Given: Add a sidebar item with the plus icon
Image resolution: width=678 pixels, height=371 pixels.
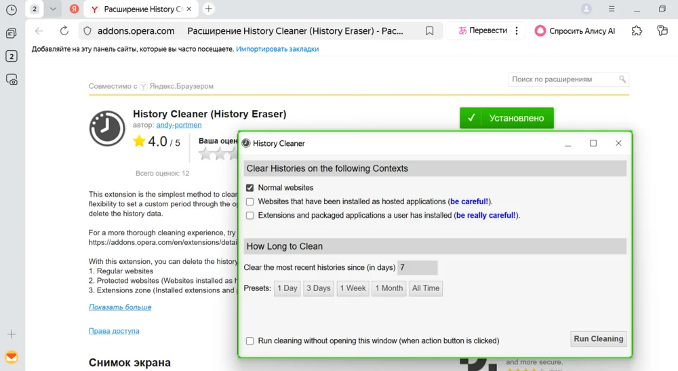Looking at the screenshot, I should click(x=12, y=334).
